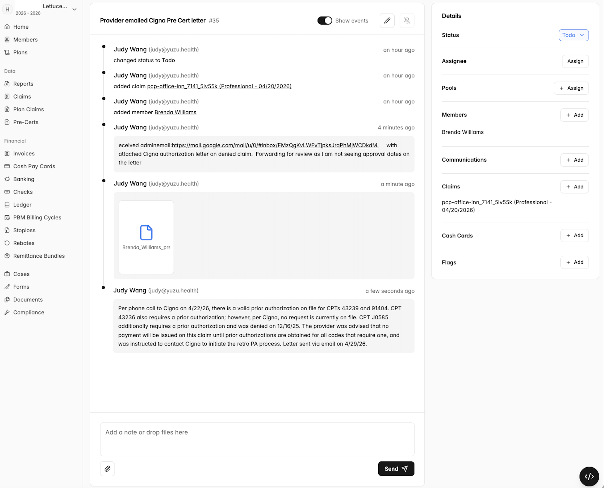Click the 'a few seconds ago' timestamp
Screen dimensions: 604x488
pos(390,291)
